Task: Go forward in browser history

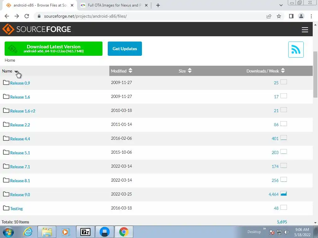Action: (17, 16)
